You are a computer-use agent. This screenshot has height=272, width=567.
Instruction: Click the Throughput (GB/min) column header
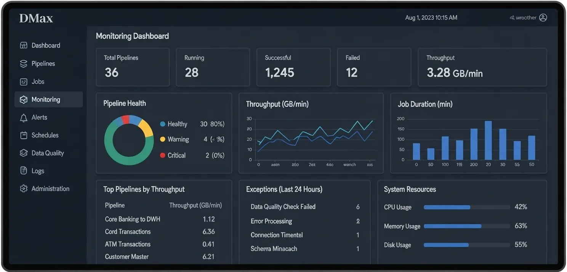[195, 206]
